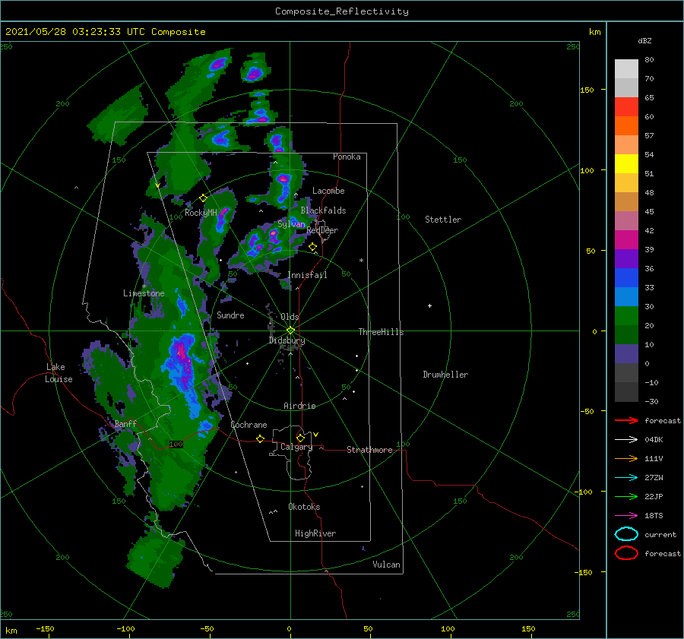Image resolution: width=684 pixels, height=639 pixels.
Task: Click the green 22JP arrow icon
Action: coord(626,496)
